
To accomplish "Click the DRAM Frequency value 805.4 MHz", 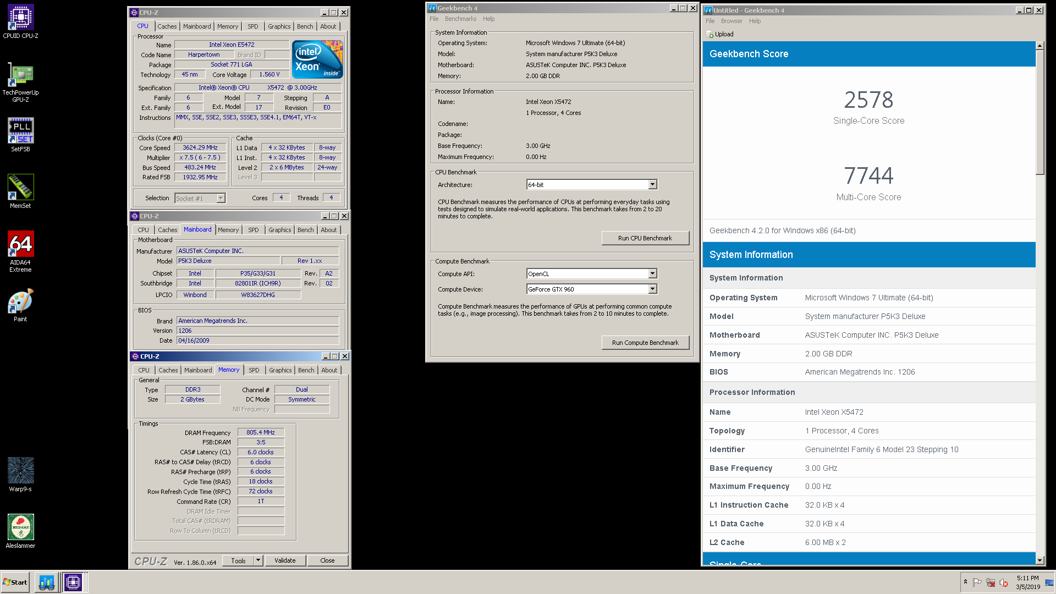I will 261,432.
